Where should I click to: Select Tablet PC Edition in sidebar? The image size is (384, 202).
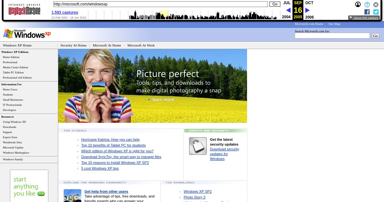[x=13, y=72]
